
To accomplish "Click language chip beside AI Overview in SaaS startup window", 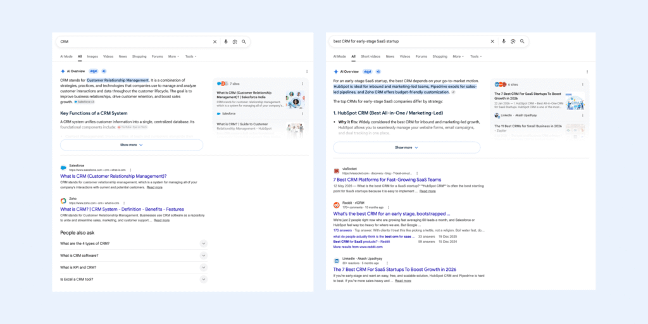I will 368,72.
